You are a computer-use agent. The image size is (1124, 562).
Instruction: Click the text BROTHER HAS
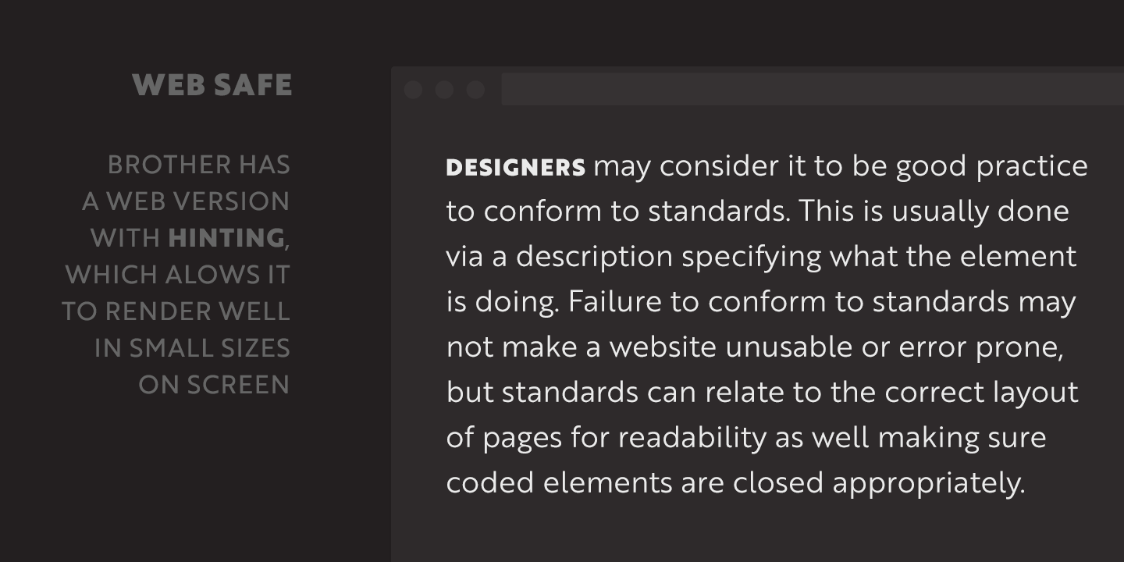tap(199, 165)
